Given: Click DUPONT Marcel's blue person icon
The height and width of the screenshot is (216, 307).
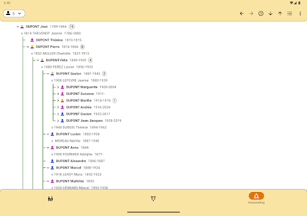Looking at the screenshot, I should [52, 168].
